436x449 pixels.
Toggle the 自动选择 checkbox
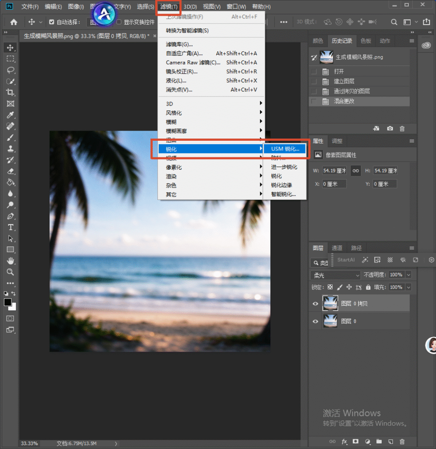pos(52,22)
